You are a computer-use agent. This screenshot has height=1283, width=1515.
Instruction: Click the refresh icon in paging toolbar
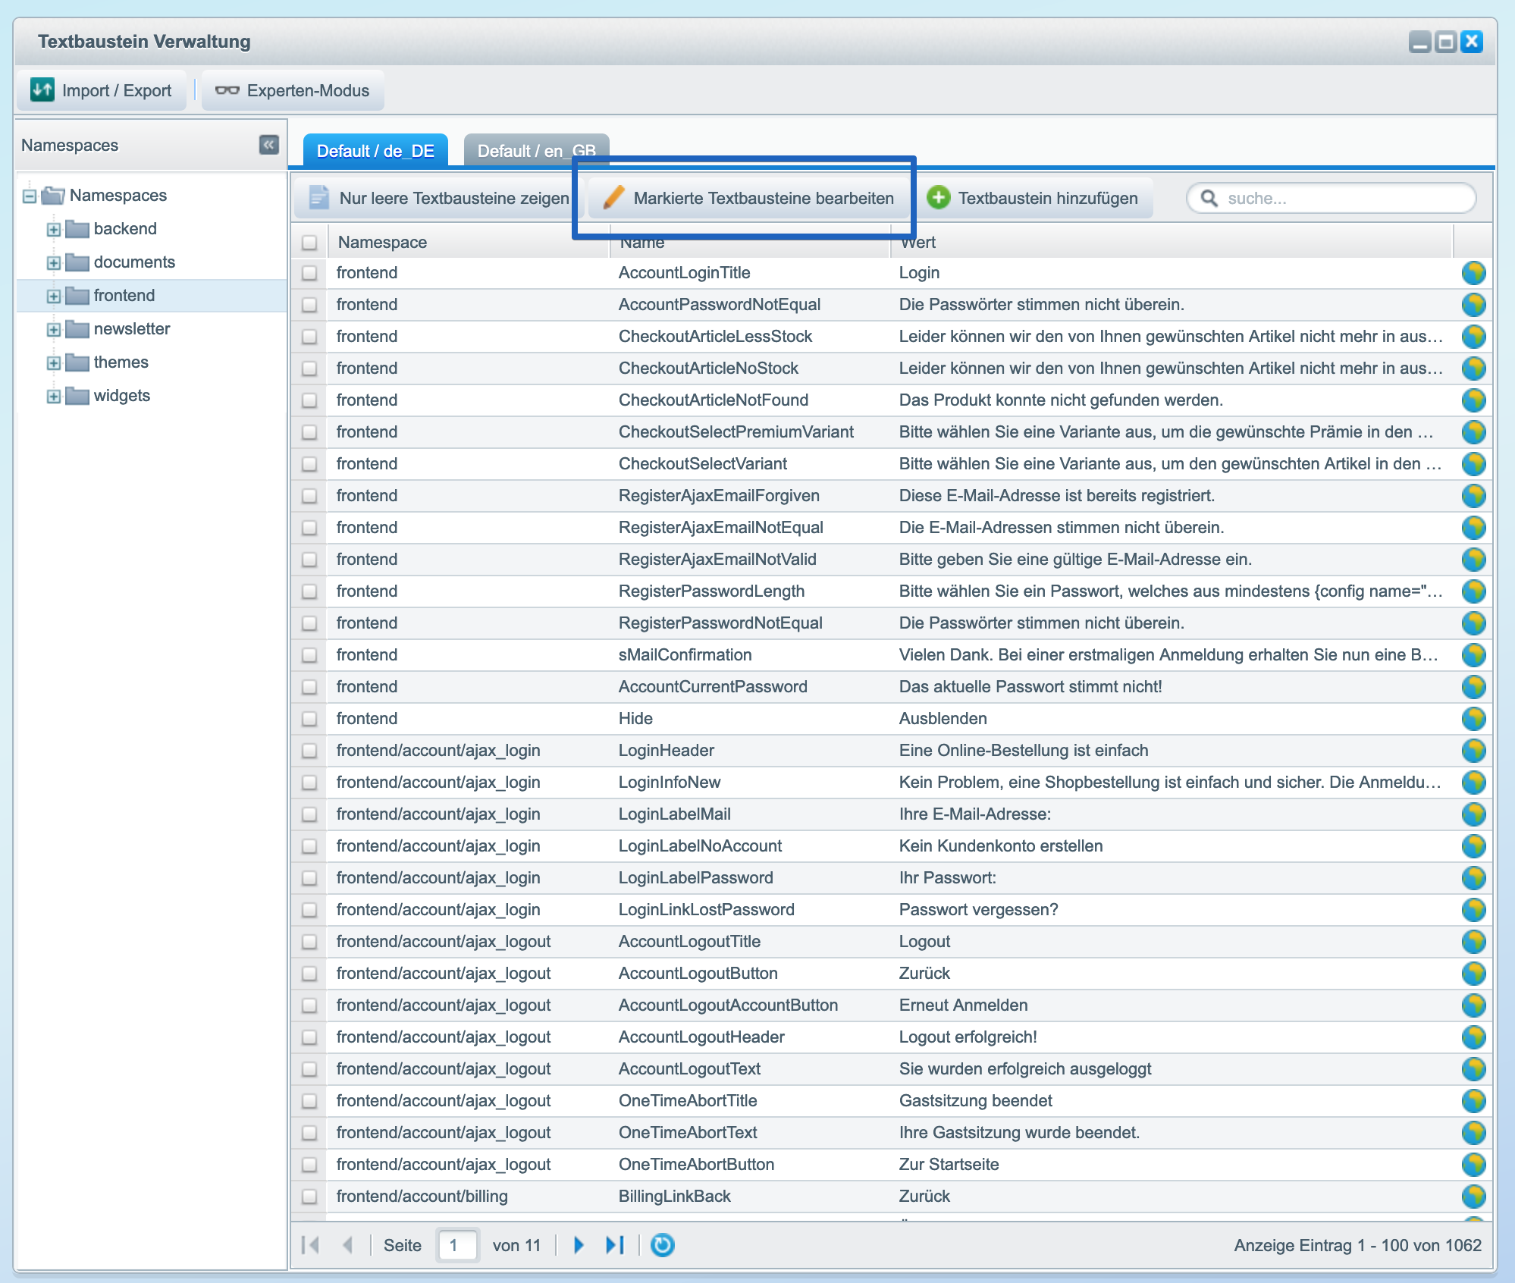click(x=662, y=1245)
